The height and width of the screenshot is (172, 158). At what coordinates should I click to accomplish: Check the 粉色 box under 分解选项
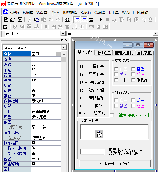tap(133, 106)
